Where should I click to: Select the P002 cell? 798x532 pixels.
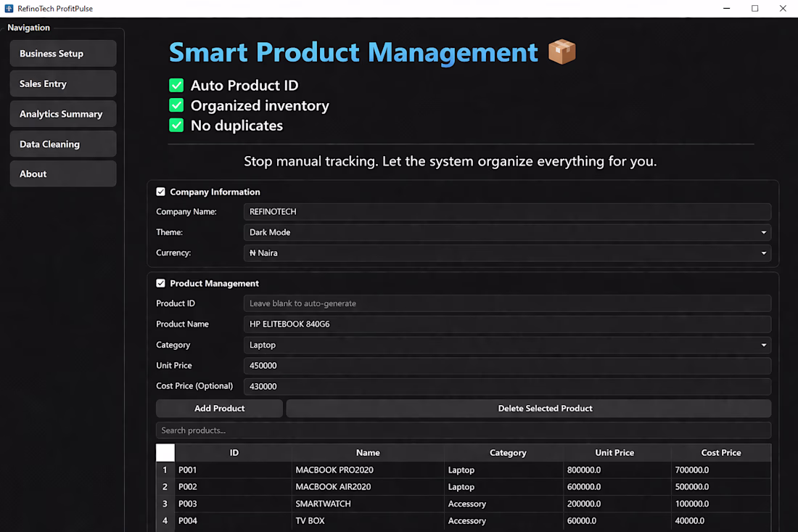pos(234,487)
